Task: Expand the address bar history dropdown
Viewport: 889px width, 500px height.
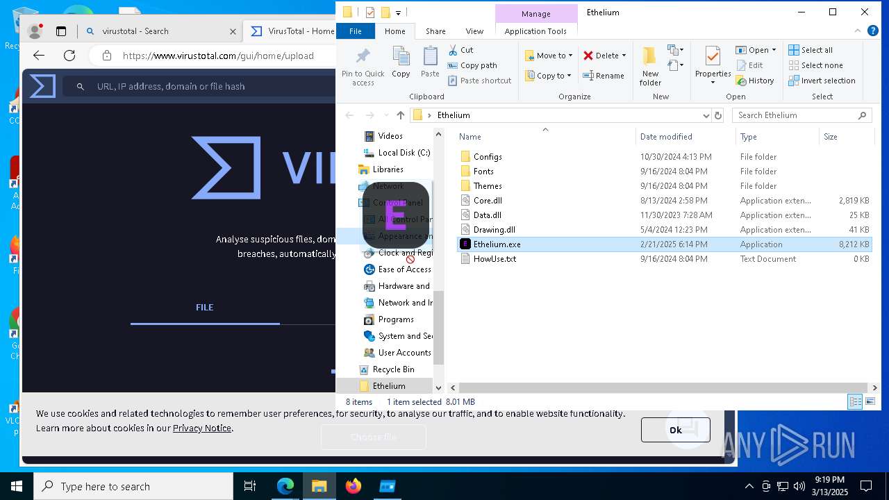Action: pos(706,115)
